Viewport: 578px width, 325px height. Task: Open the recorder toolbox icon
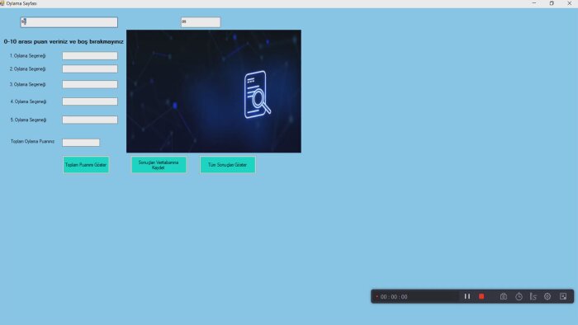504,296
